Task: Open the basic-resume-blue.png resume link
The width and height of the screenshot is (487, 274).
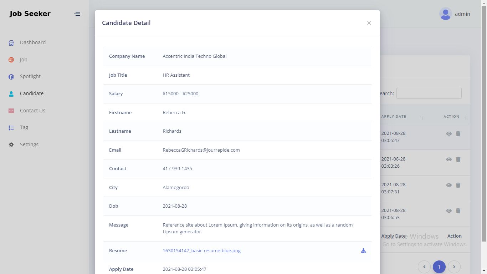Action: 201,250
